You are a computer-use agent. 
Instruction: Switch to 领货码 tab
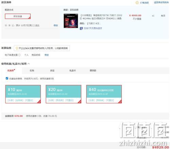pyautogui.click(x=93, y=70)
